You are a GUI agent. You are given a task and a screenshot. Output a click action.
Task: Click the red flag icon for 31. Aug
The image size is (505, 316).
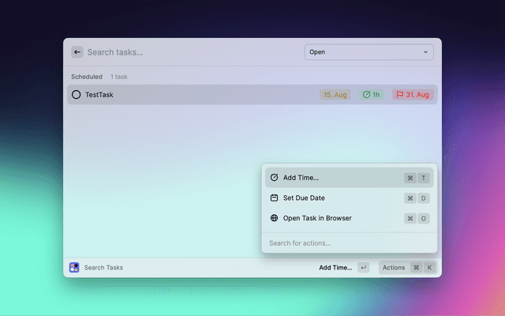click(400, 95)
